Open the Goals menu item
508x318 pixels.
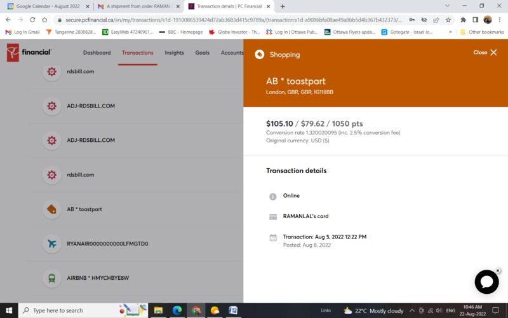pyautogui.click(x=203, y=53)
